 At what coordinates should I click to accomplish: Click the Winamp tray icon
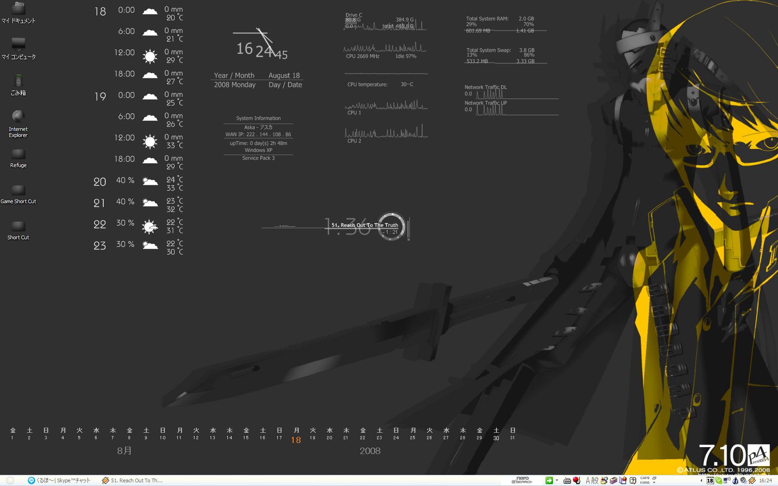(752, 480)
